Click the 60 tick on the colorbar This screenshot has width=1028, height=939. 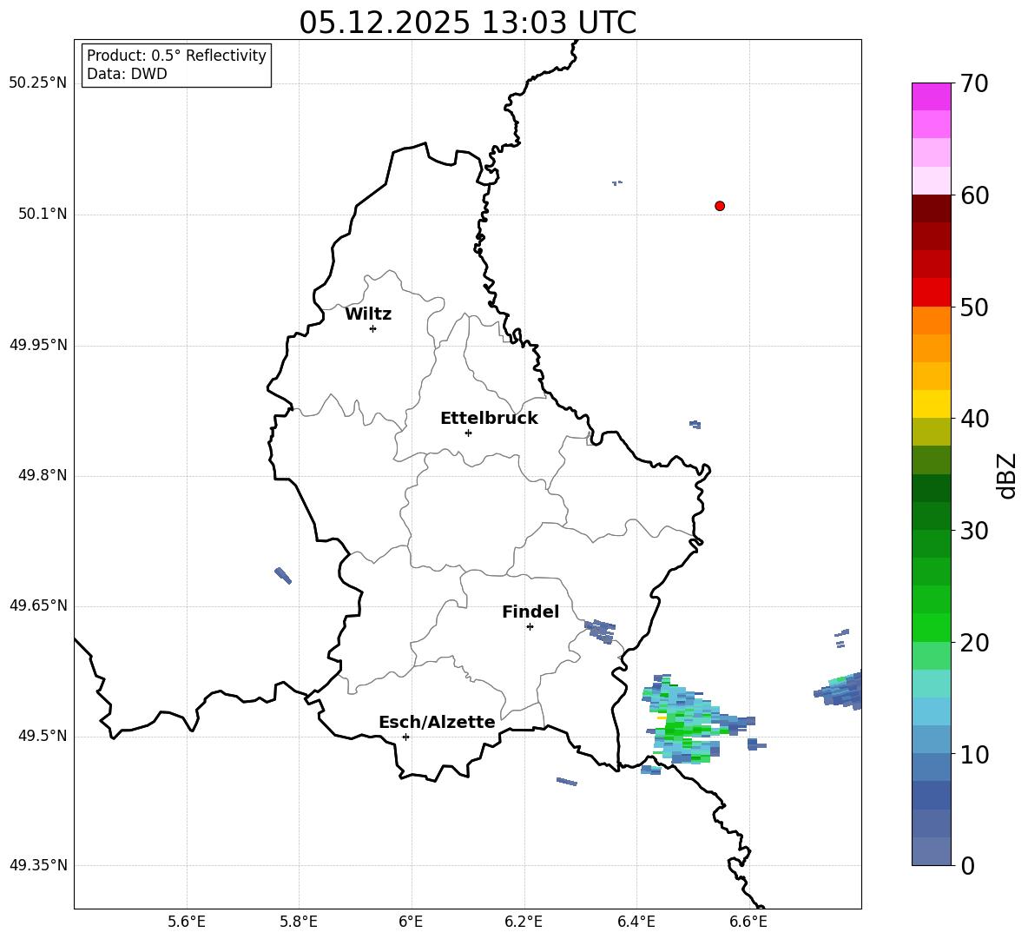point(974,195)
